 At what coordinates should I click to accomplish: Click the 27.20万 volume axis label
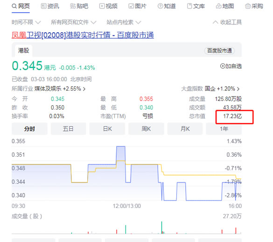pos(232,216)
